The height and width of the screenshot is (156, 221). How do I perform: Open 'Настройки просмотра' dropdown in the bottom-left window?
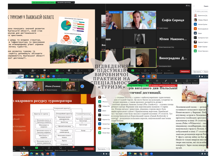77,80
